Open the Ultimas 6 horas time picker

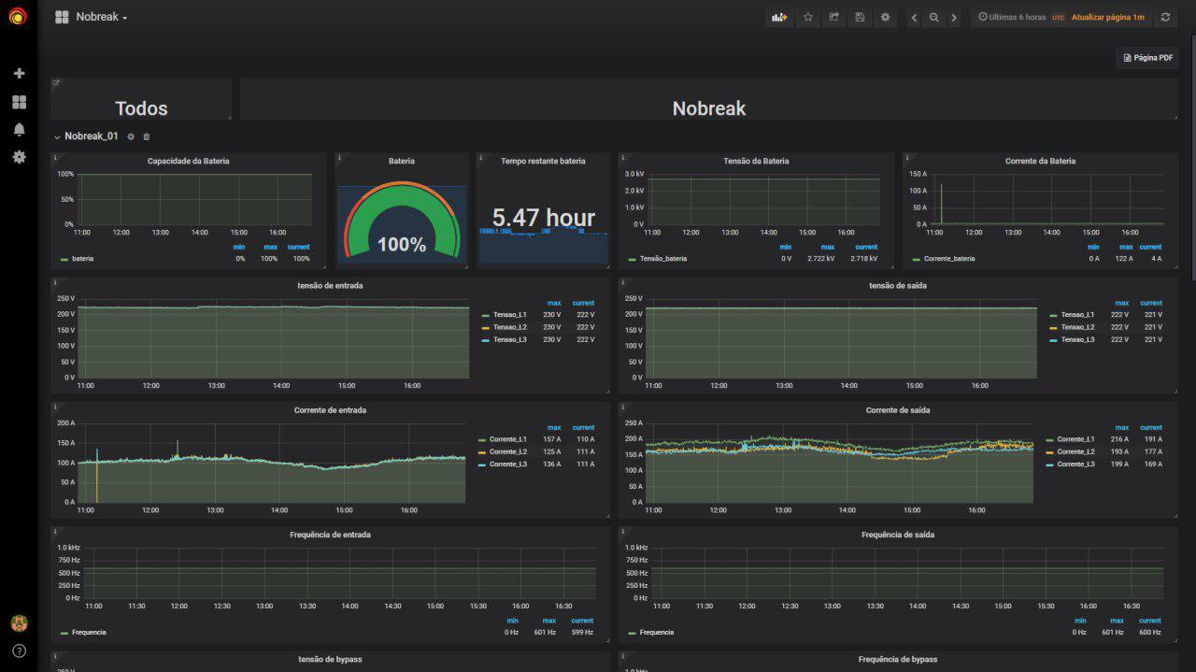[x=1012, y=17]
